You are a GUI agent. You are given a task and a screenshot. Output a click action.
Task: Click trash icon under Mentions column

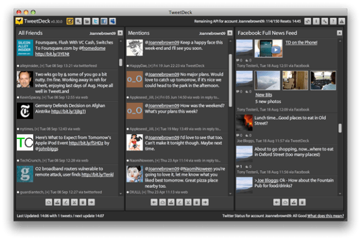coord(196,202)
